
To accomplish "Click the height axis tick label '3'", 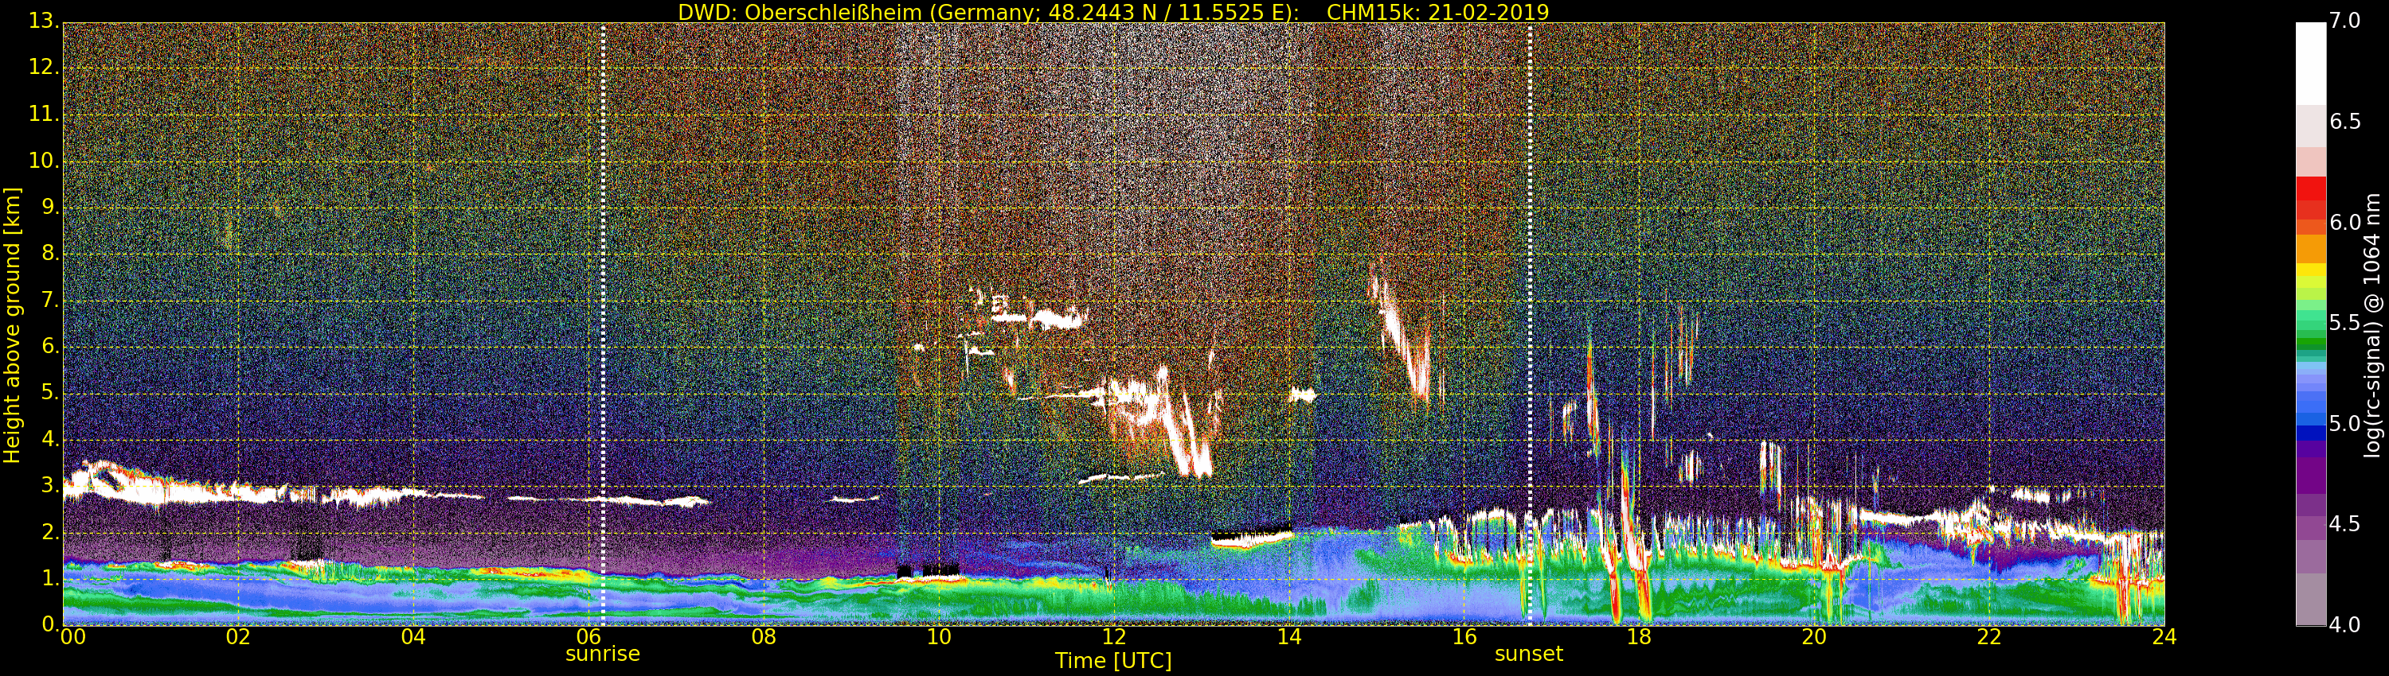I will tap(50, 484).
